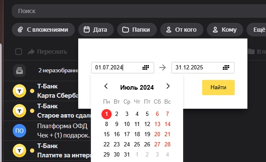Click the calendar icon in Дата chip

click(x=87, y=30)
